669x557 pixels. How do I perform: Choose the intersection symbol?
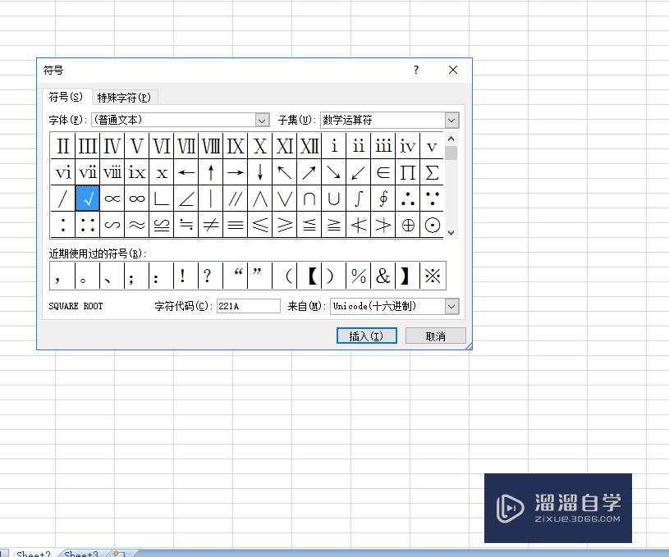(x=309, y=199)
